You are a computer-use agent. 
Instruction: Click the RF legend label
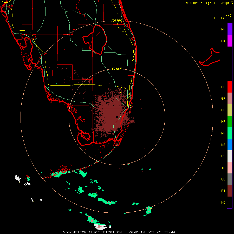(223, 29)
